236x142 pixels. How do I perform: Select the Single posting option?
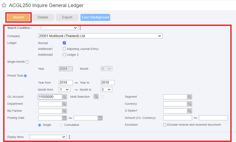click(x=39, y=125)
